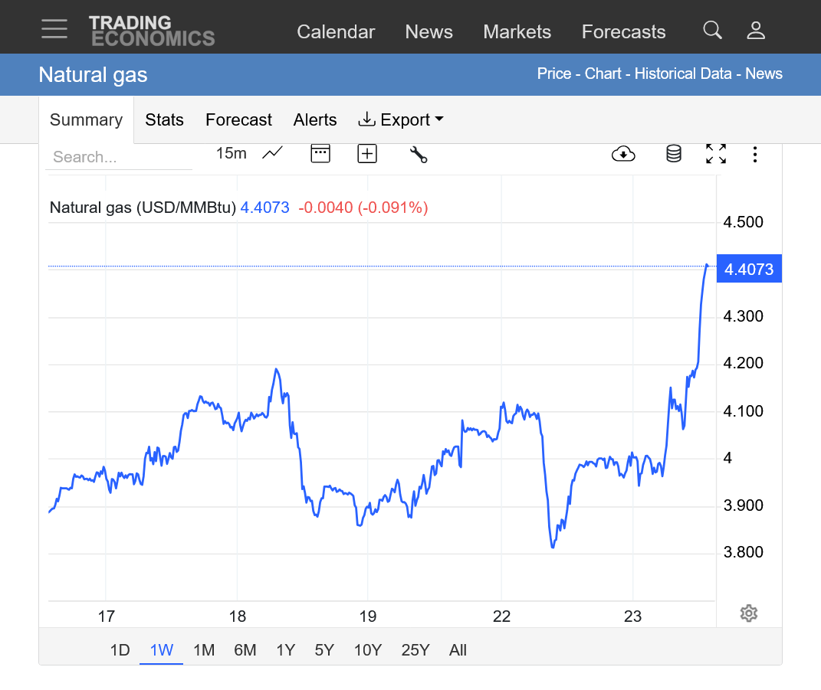
Task: Open the user account icon
Action: [x=756, y=31]
